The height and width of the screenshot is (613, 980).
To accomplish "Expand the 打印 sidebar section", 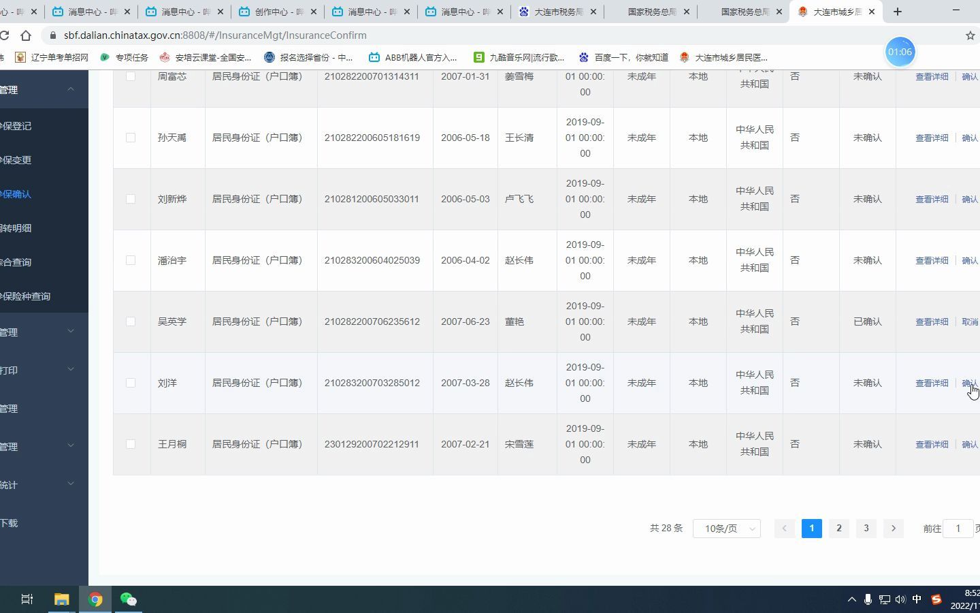I will [x=44, y=371].
